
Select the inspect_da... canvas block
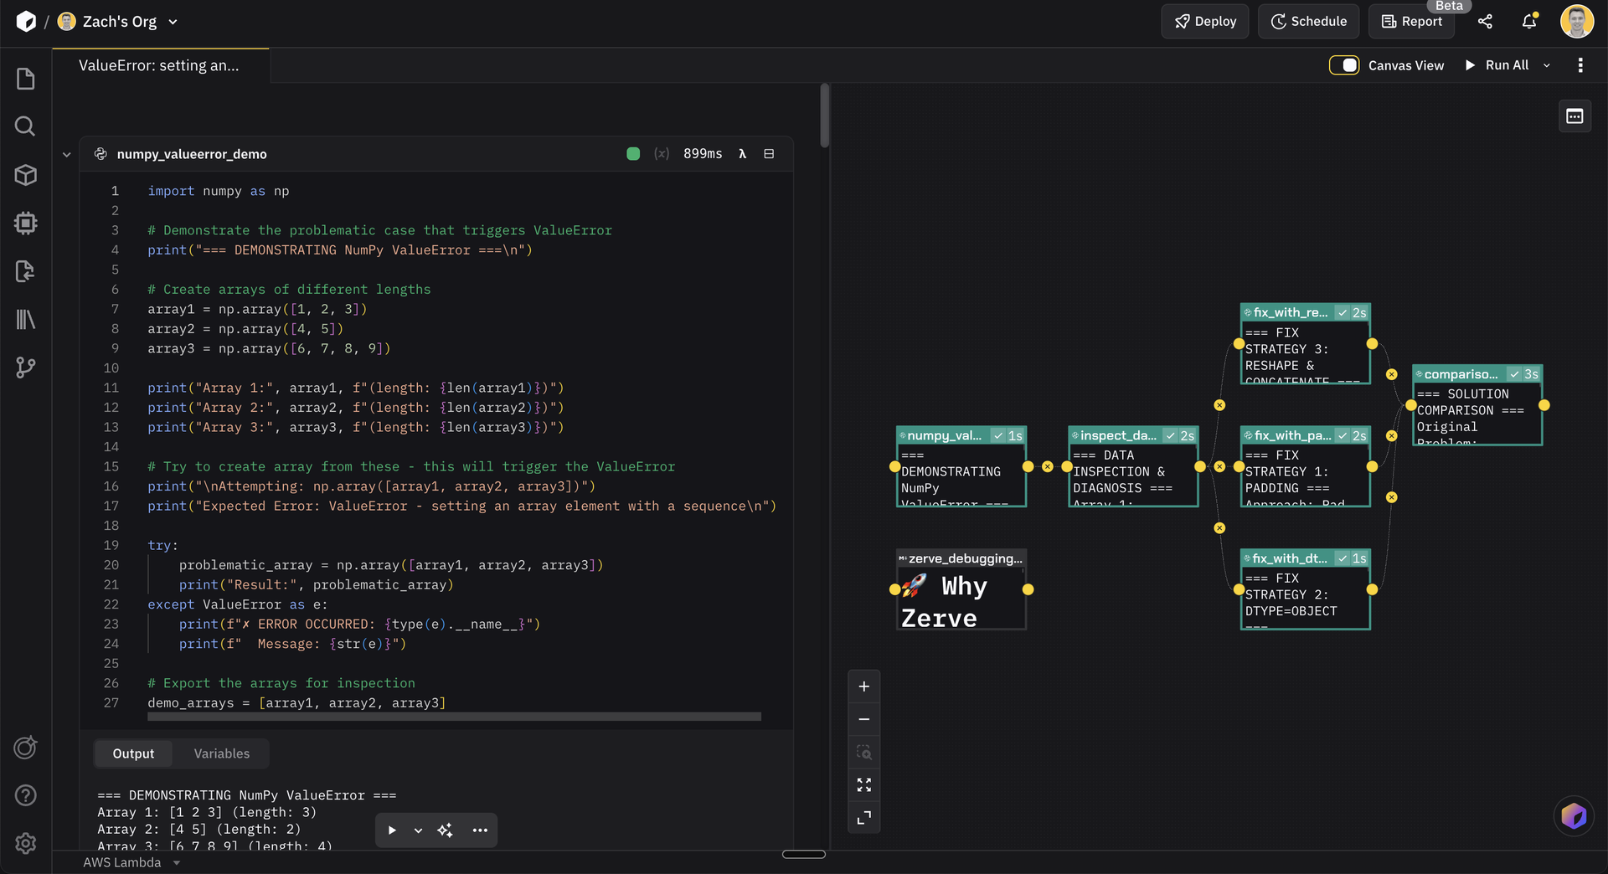(x=1133, y=467)
